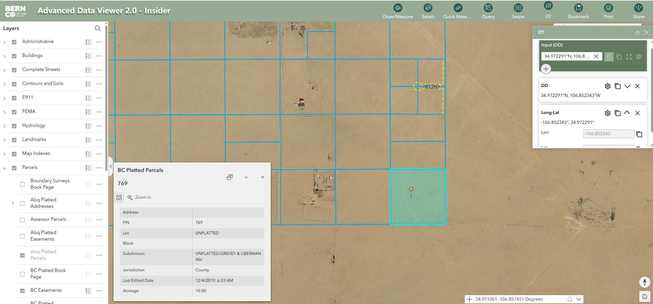Open the Swipe tool
This screenshot has width=653, height=304.
(518, 11)
